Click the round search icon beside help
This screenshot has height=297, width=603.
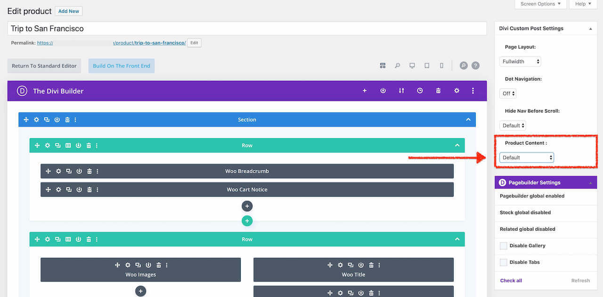(x=464, y=66)
